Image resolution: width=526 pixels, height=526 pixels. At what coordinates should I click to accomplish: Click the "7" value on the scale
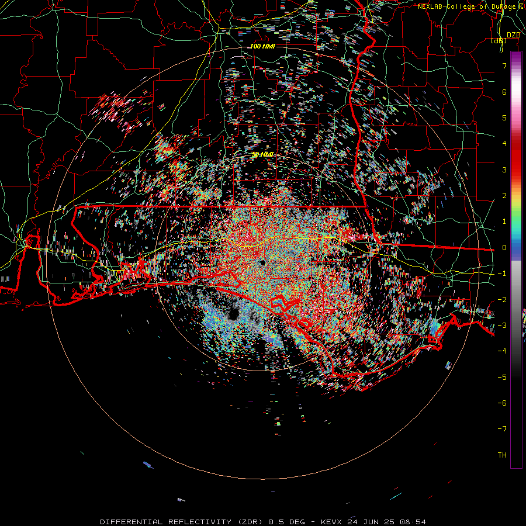[x=504, y=65]
